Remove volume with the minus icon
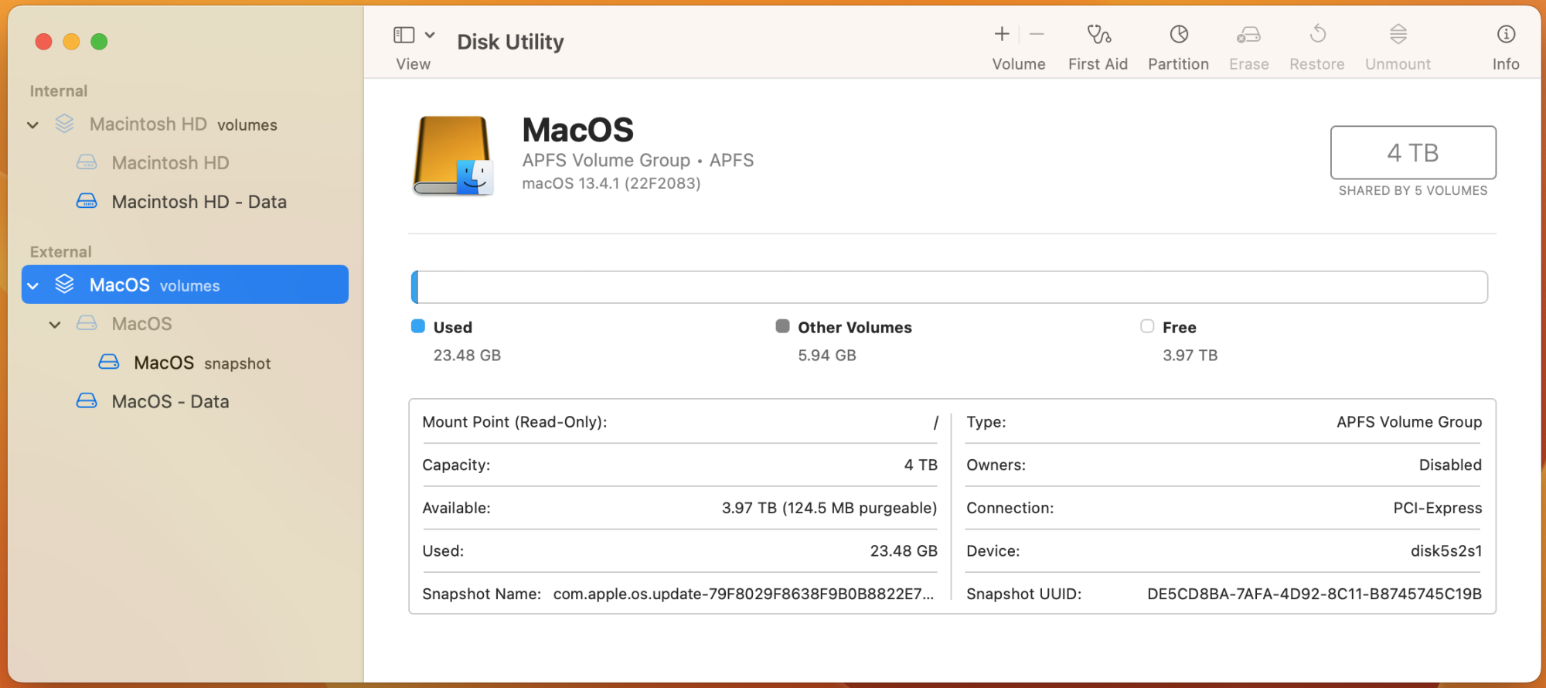The width and height of the screenshot is (1546, 688). pos(1037,34)
